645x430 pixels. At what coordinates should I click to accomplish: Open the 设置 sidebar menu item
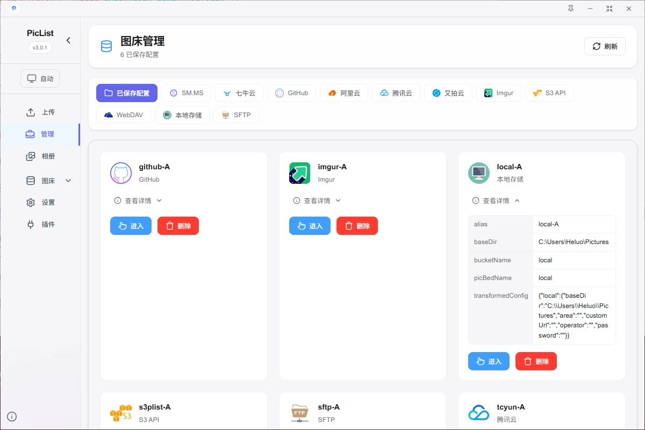tap(40, 203)
